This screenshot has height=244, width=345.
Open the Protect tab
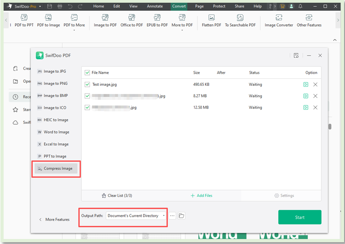coord(219,6)
